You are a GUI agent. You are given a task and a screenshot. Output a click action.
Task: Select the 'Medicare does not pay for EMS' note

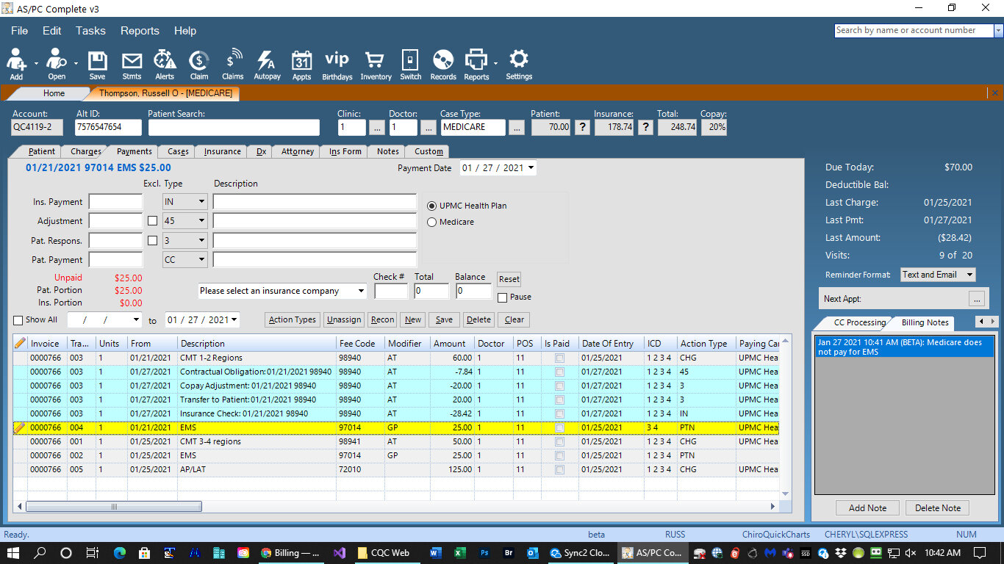coord(904,347)
